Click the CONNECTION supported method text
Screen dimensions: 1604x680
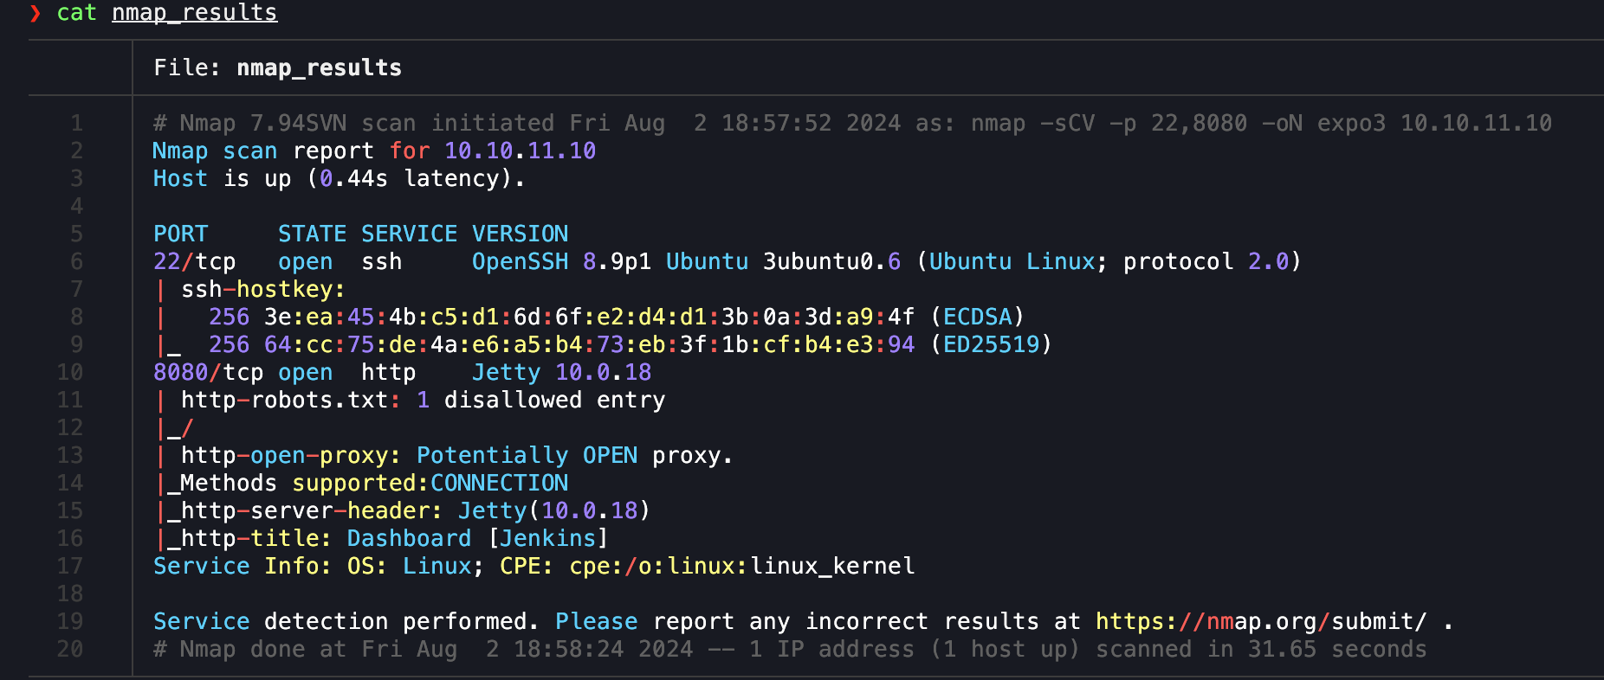[499, 484]
